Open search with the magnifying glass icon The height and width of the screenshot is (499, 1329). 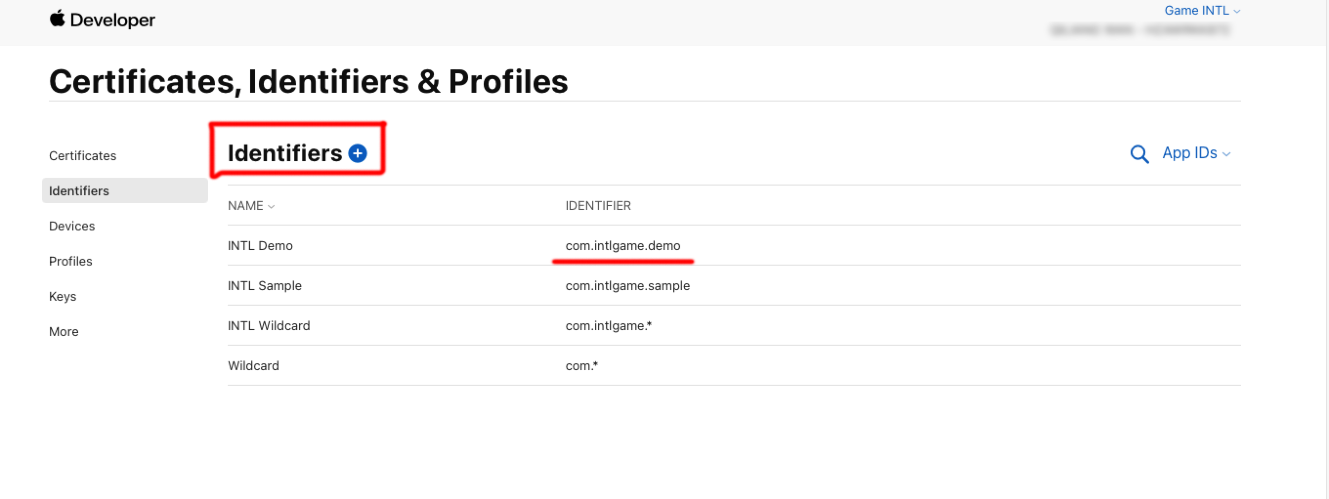coord(1139,153)
